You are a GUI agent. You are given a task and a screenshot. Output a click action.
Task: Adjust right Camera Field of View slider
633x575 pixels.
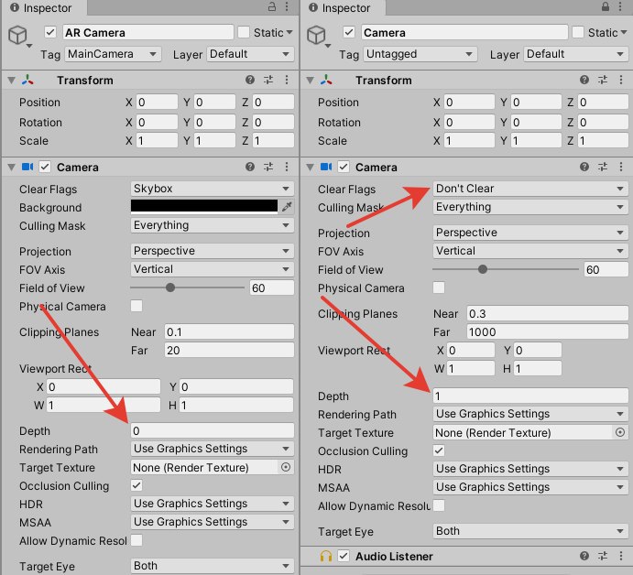pos(506,269)
